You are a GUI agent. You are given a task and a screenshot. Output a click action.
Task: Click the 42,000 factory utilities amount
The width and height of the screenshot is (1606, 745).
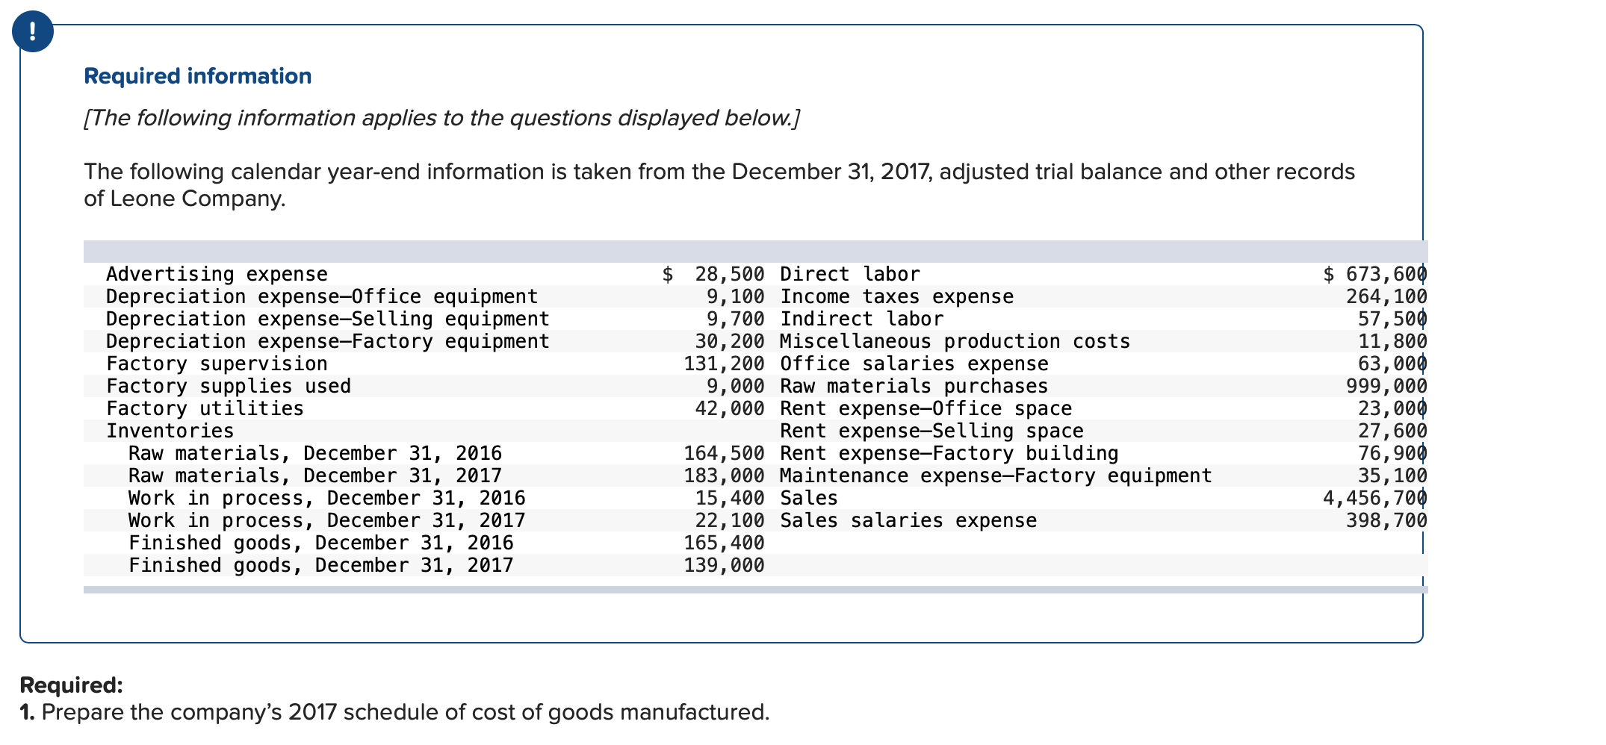(x=730, y=408)
